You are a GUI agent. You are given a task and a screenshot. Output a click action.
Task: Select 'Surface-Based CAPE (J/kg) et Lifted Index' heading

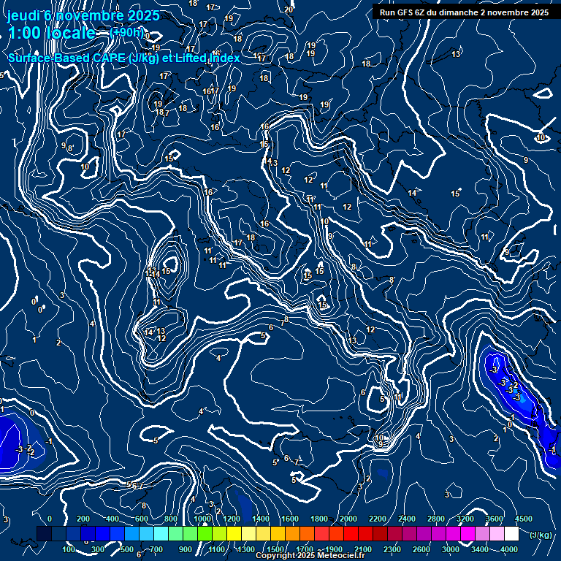coord(123,58)
